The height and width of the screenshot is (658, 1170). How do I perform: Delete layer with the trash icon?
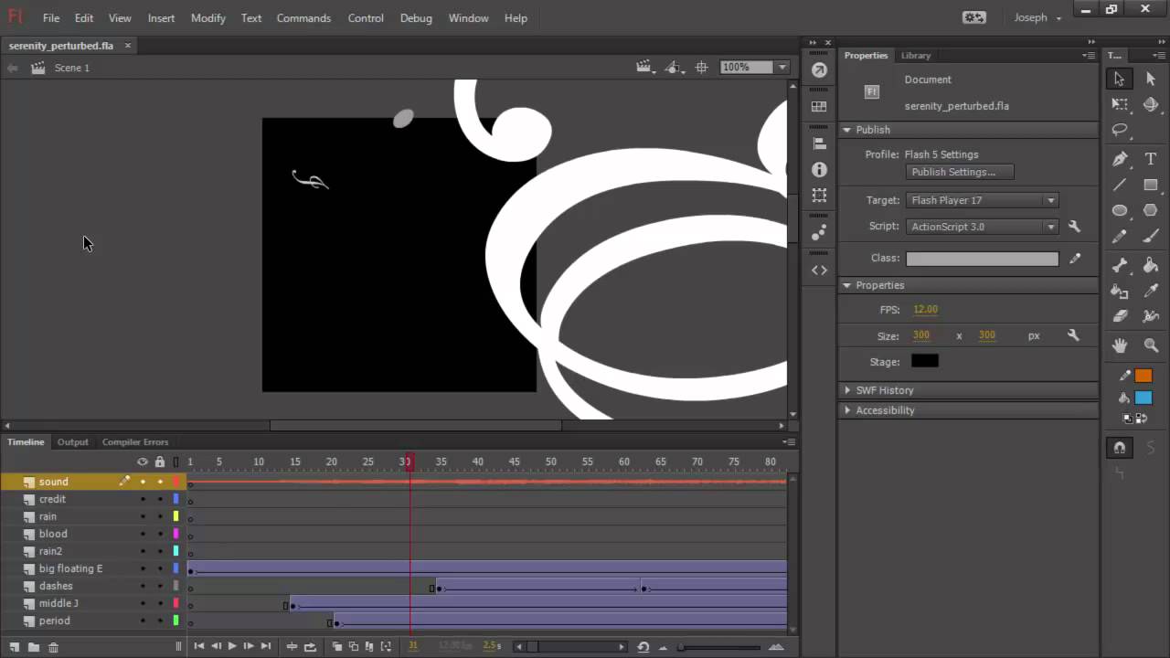pos(53,647)
